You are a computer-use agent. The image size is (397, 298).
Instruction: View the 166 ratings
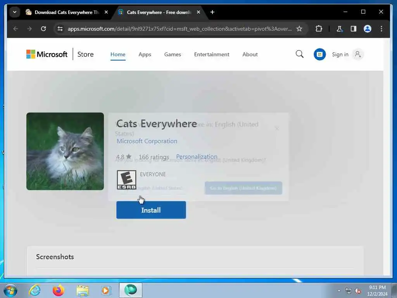[x=154, y=157]
